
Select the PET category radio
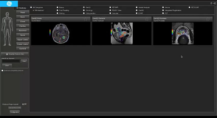tap(163, 13)
